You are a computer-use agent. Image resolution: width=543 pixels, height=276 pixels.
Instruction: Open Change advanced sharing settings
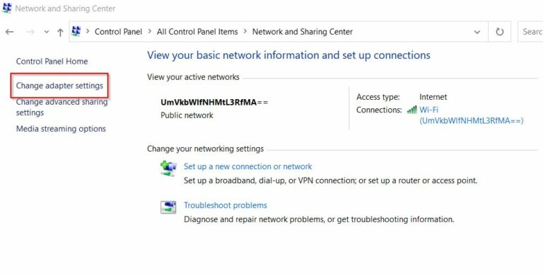point(62,107)
